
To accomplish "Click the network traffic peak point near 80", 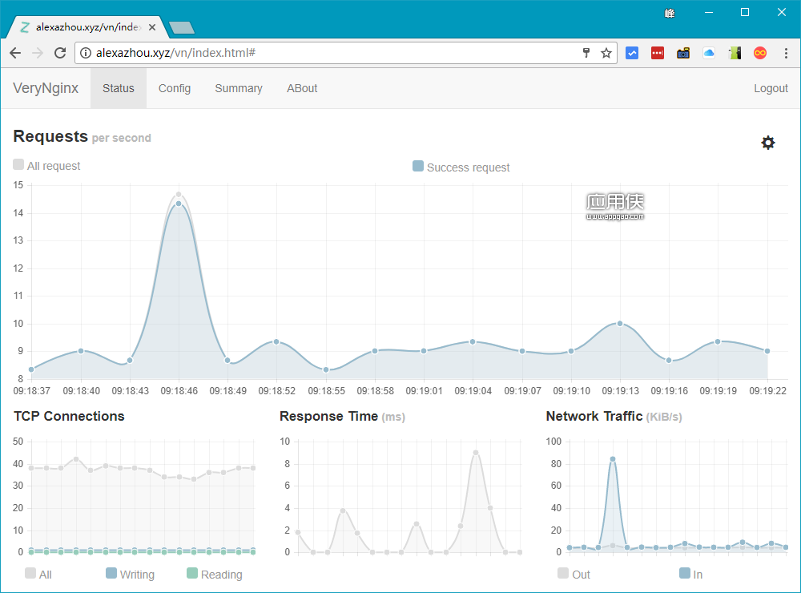I will 613,459.
